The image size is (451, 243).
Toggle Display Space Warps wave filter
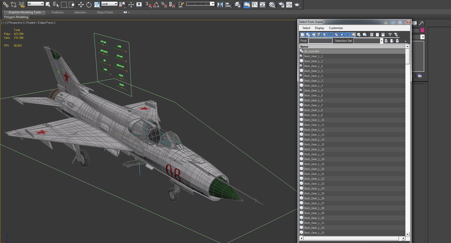click(x=331, y=35)
